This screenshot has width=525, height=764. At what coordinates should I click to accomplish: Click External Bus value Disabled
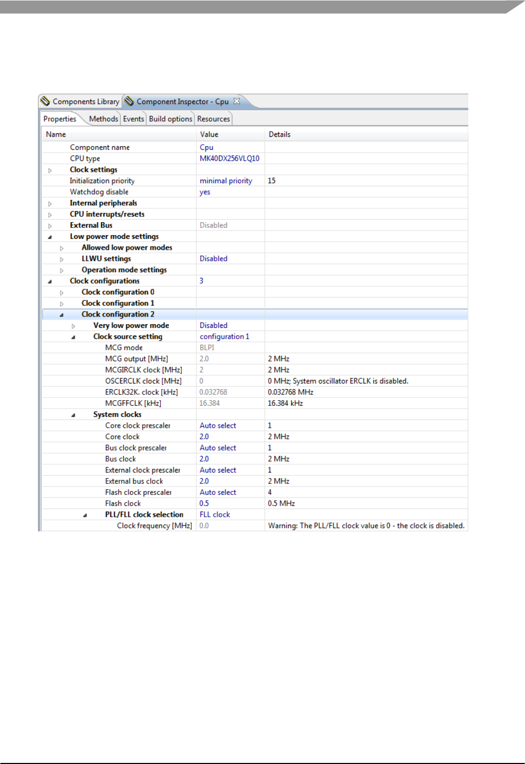(214, 225)
